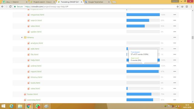Open options menu for spider.html row
Image resolution: width=194 pixels, height=109 pixels.
pos(175,32)
